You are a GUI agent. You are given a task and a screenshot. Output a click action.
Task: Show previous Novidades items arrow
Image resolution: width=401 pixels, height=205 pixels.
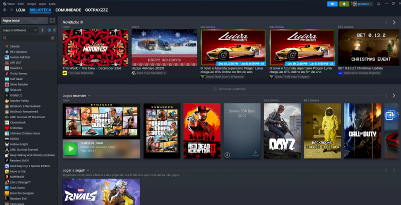(386, 22)
